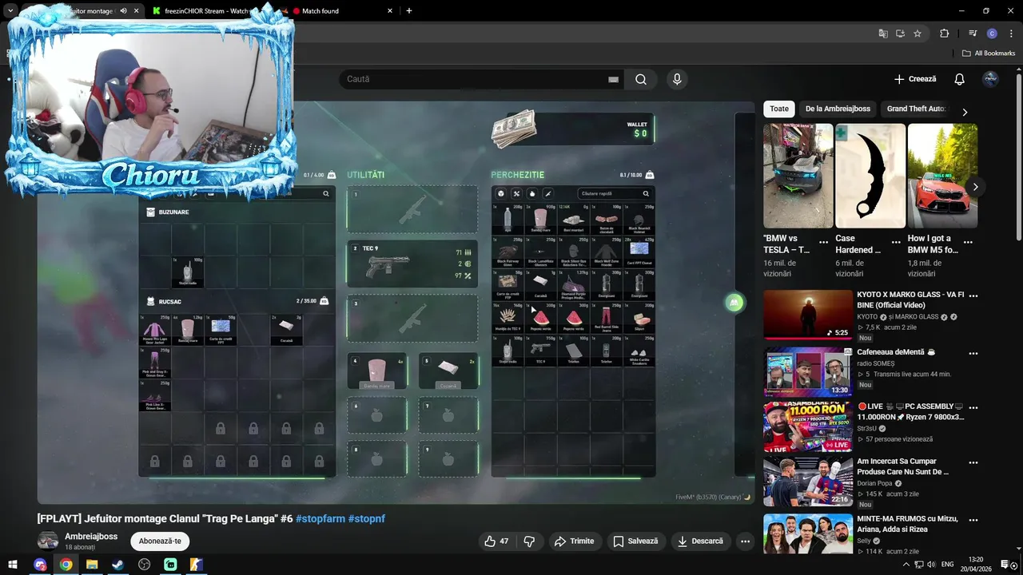
Task: Click the green round icon beside the inventory
Action: 734,302
